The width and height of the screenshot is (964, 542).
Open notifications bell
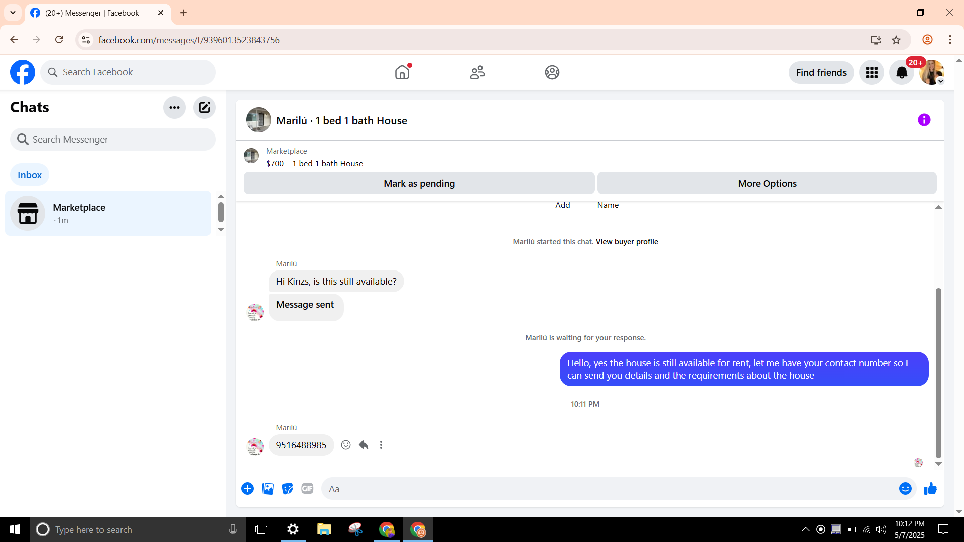[x=902, y=73]
